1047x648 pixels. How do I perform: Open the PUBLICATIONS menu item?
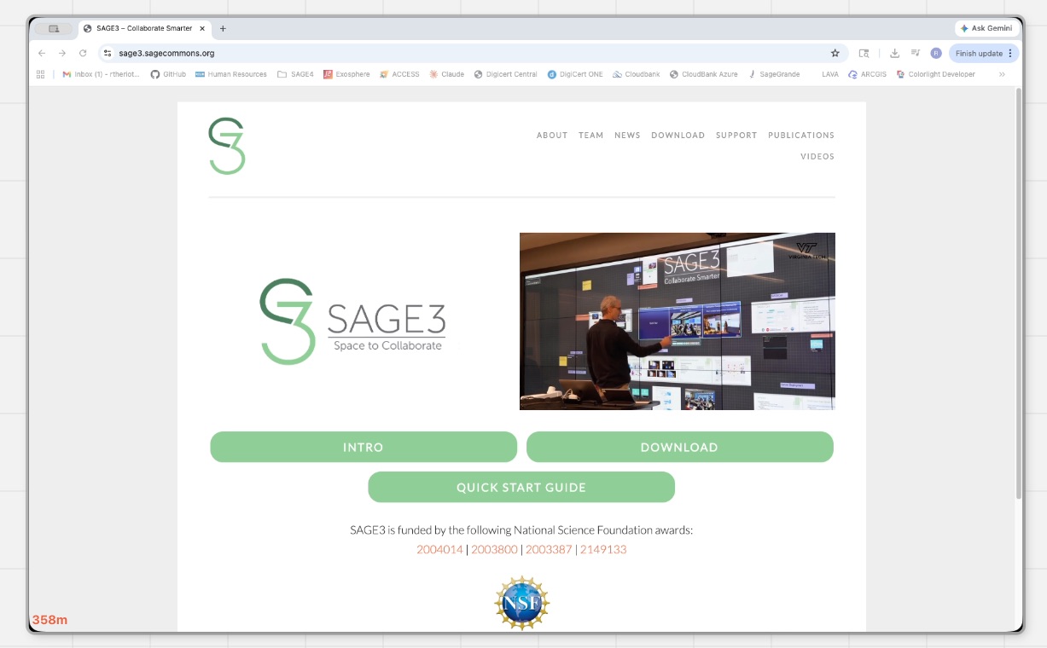coord(801,136)
